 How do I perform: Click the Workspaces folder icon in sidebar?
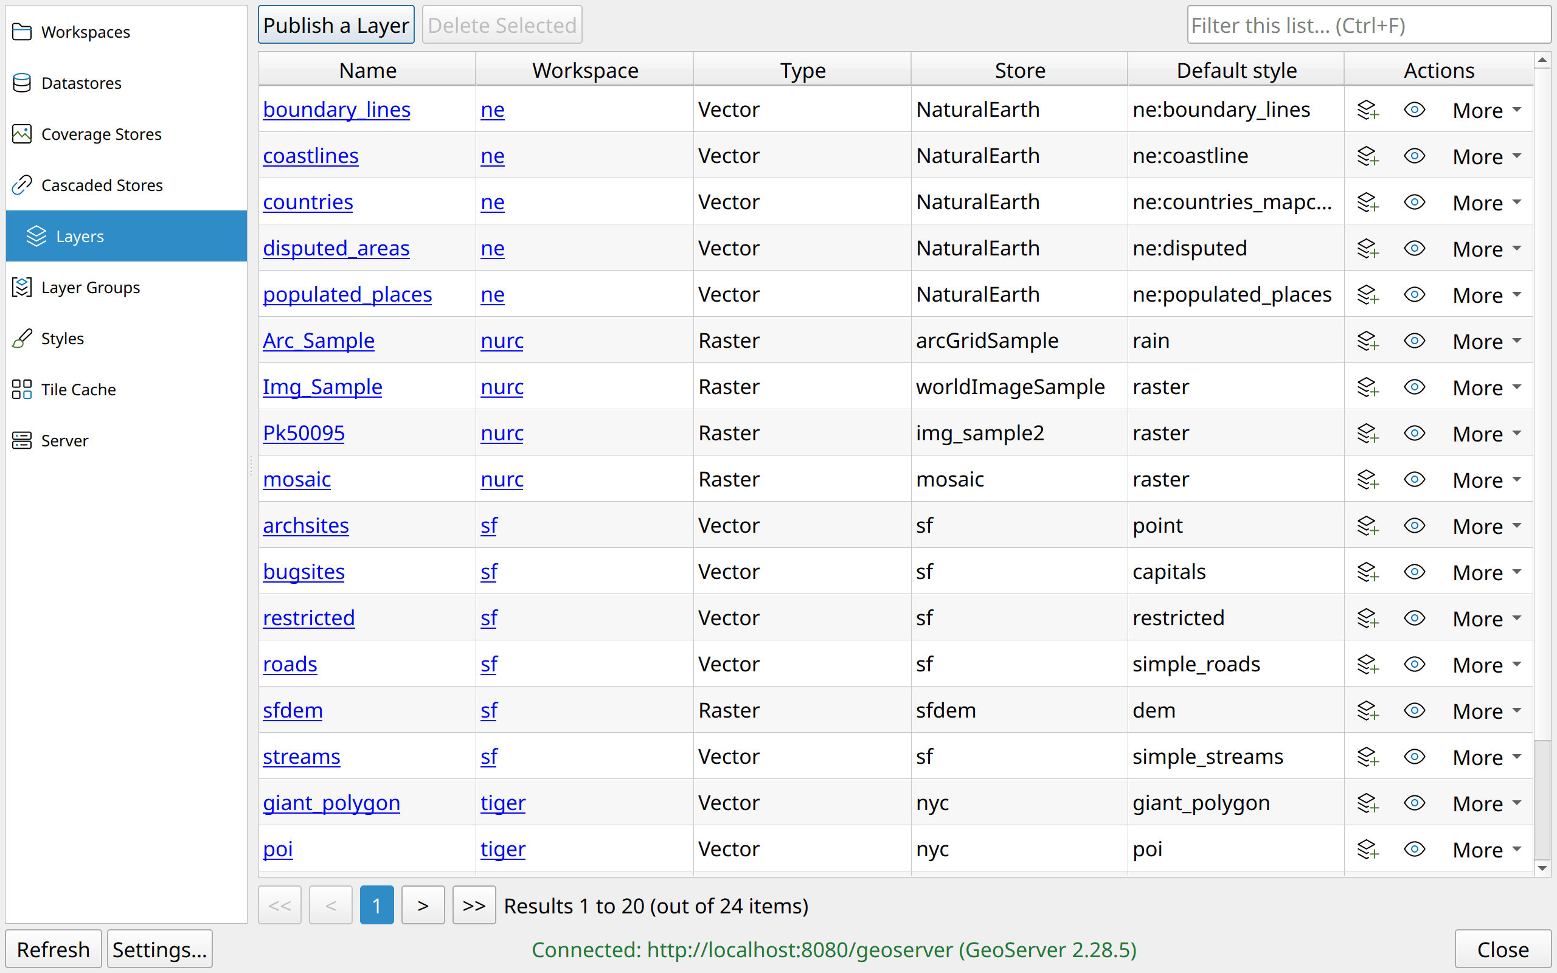(x=22, y=32)
